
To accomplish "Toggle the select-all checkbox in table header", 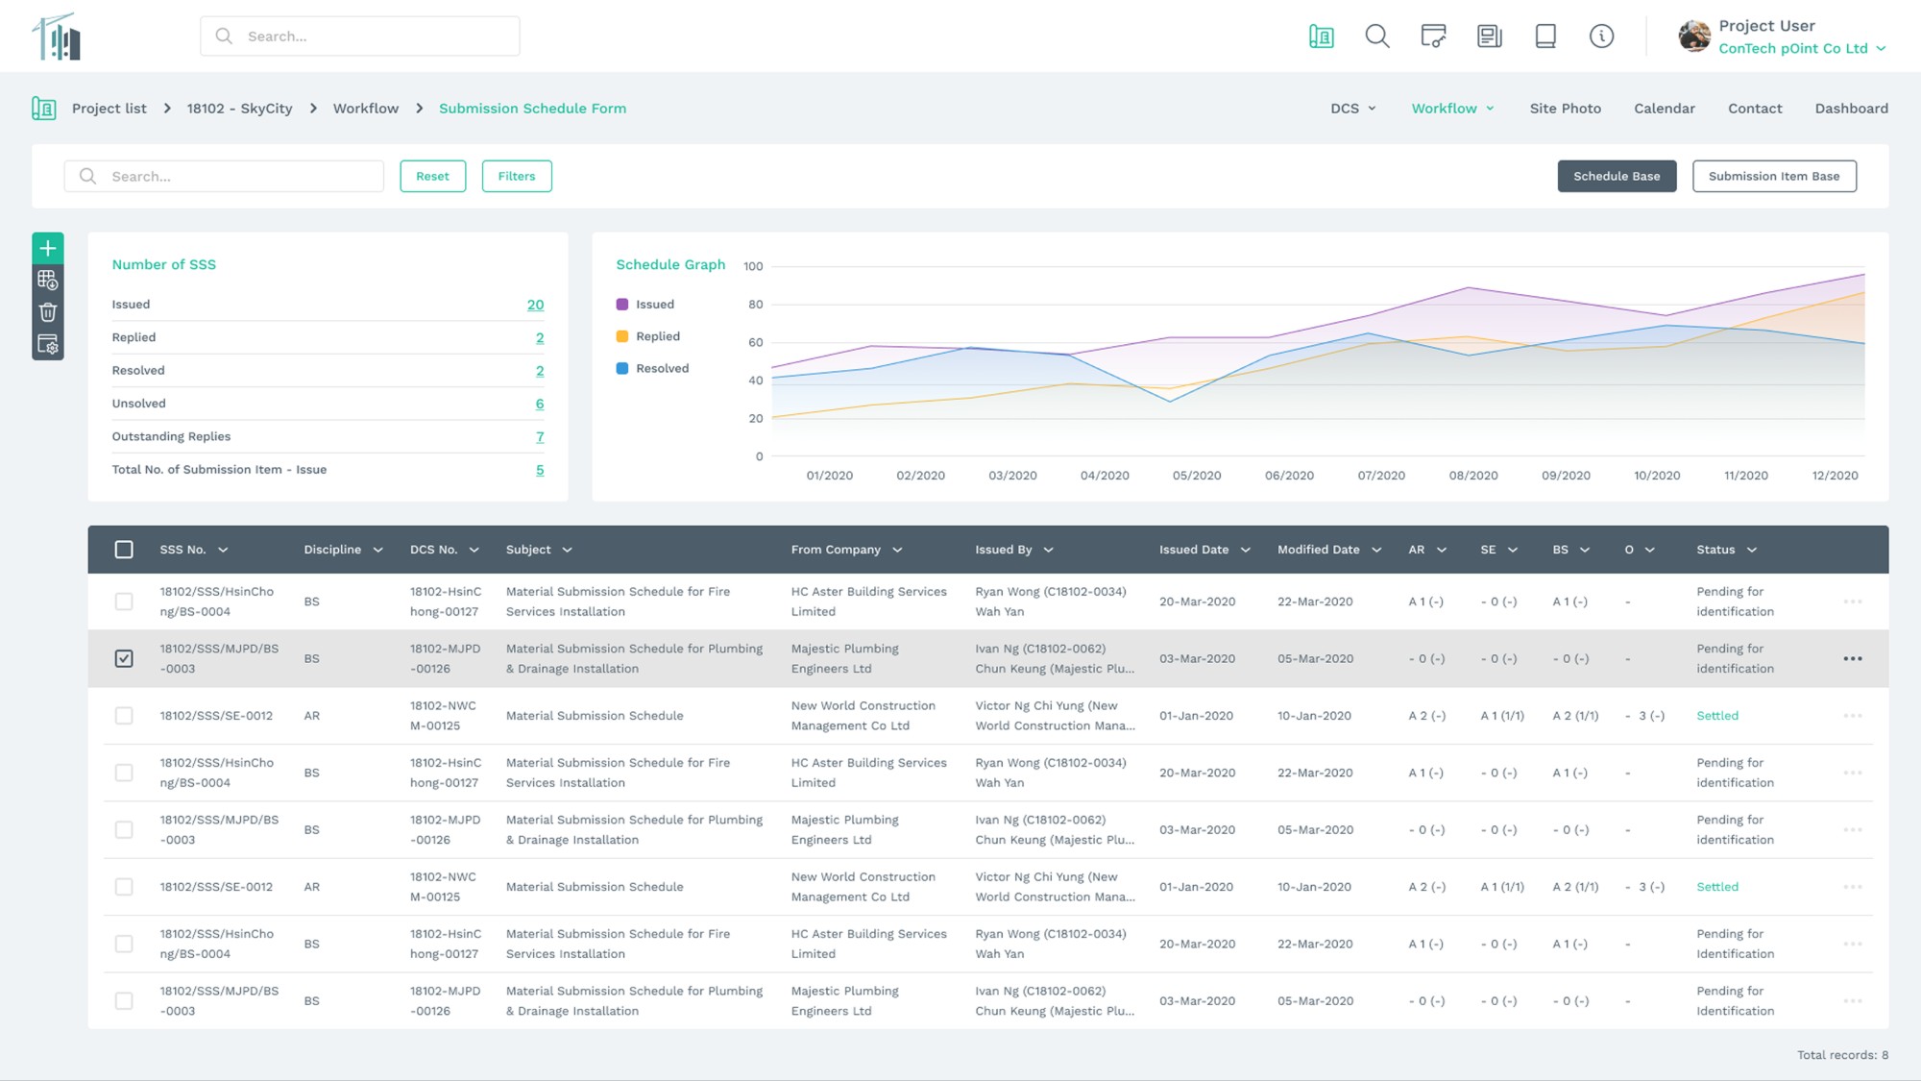I will click(x=124, y=549).
